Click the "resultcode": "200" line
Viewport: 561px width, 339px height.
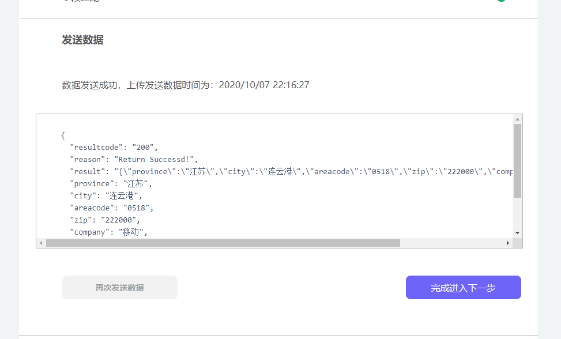[114, 148]
